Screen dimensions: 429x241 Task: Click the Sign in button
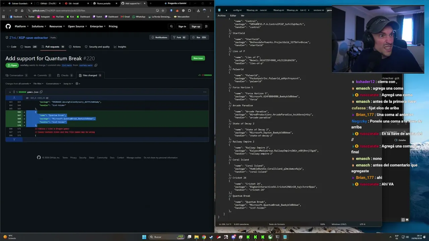tap(182, 26)
